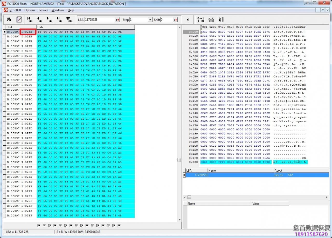The image size is (332, 238).
Task: Go to last position navigation icon
Action: pyautogui.click(x=59, y=19)
